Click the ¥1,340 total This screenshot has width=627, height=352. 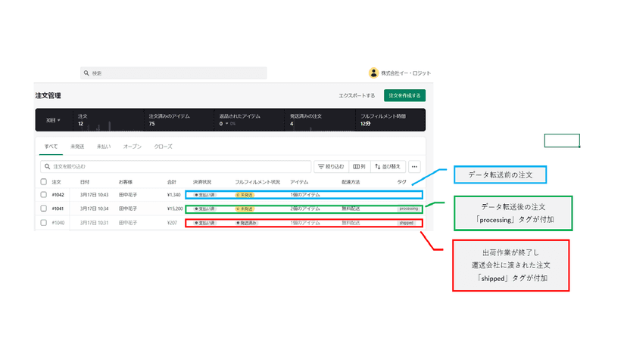(x=173, y=195)
